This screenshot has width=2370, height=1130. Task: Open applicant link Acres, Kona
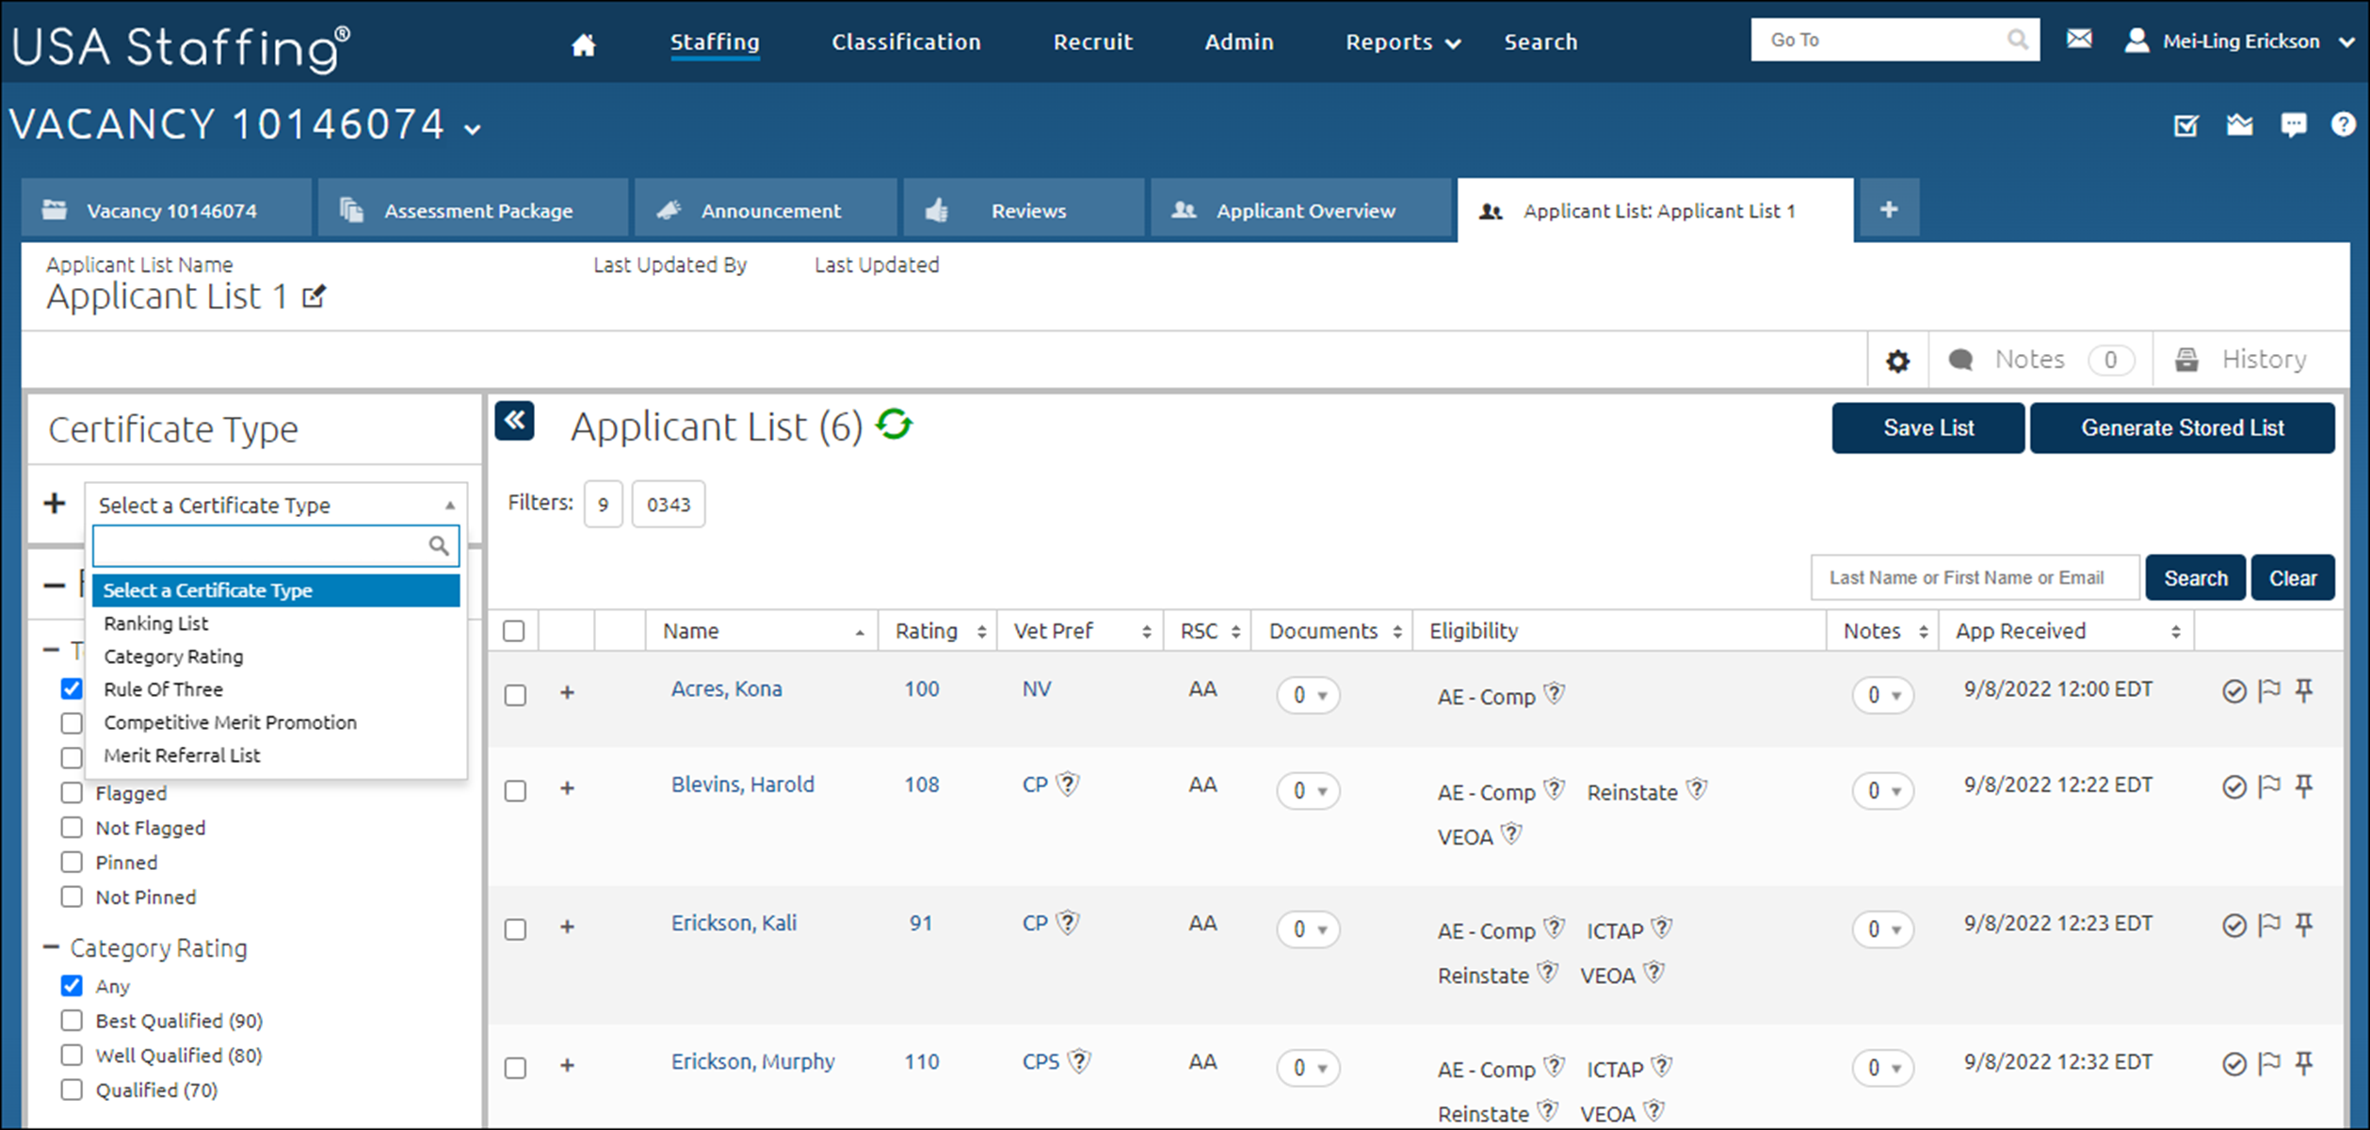point(726,688)
